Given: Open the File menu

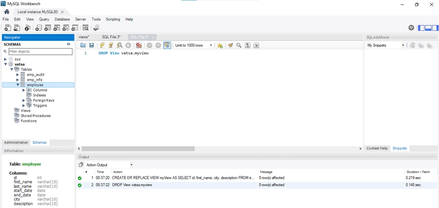Looking at the screenshot, I should (x=6, y=19).
